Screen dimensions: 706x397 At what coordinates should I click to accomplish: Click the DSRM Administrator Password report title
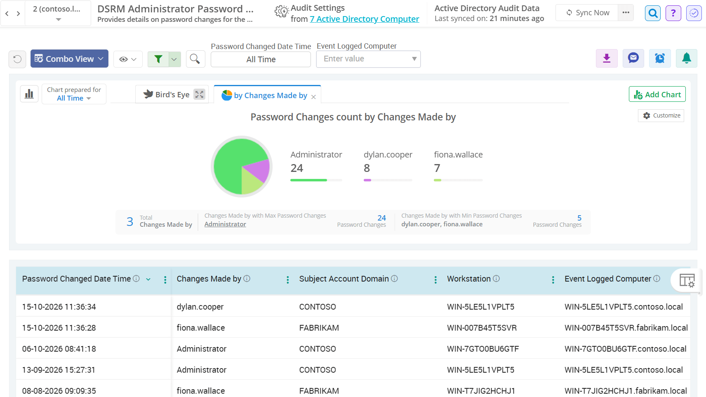tap(175, 9)
